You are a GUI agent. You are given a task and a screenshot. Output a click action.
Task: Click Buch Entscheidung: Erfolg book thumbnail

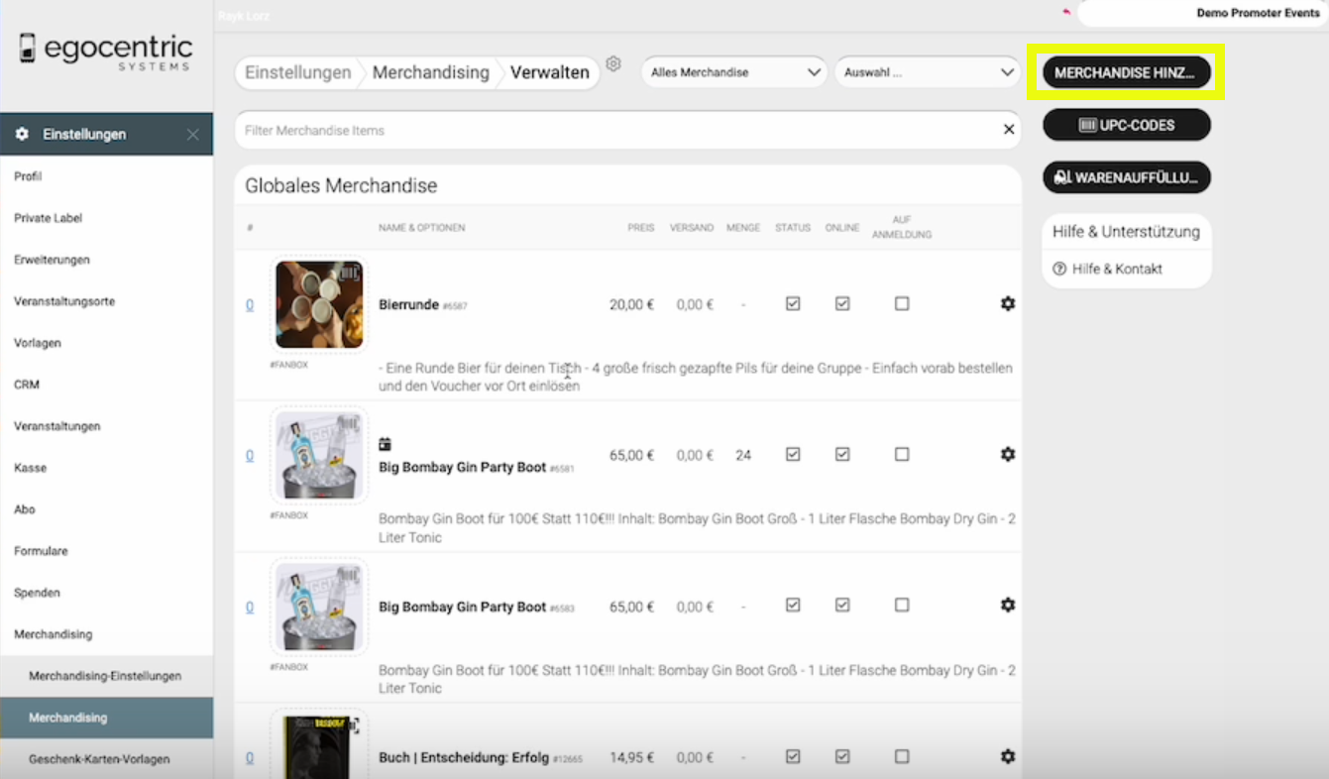319,746
